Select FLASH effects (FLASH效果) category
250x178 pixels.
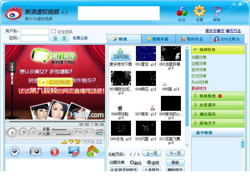click(200, 82)
